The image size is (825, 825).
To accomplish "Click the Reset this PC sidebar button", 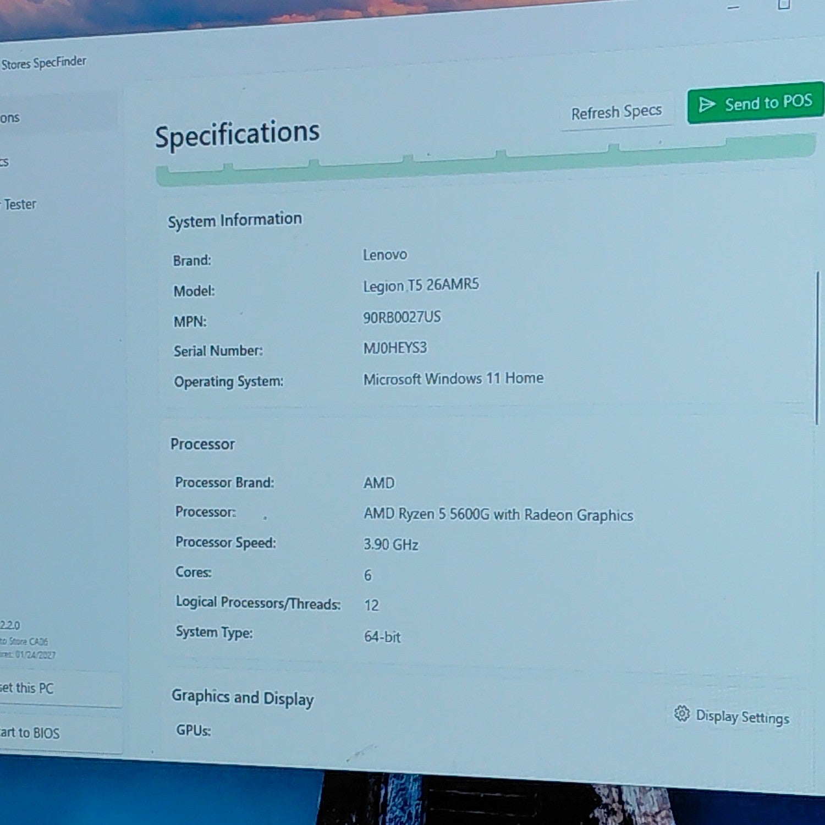I will pos(61,688).
